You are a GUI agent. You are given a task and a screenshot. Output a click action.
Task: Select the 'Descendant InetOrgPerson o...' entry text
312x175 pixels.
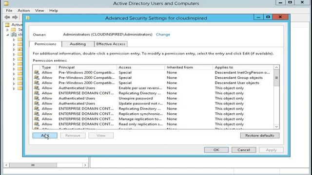click(x=242, y=72)
